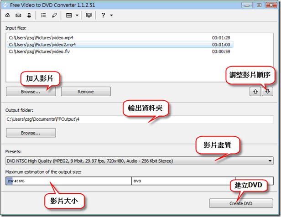Screen dimensions: 281x217
Task: Open the home icon in toolbar
Action: [7, 15]
